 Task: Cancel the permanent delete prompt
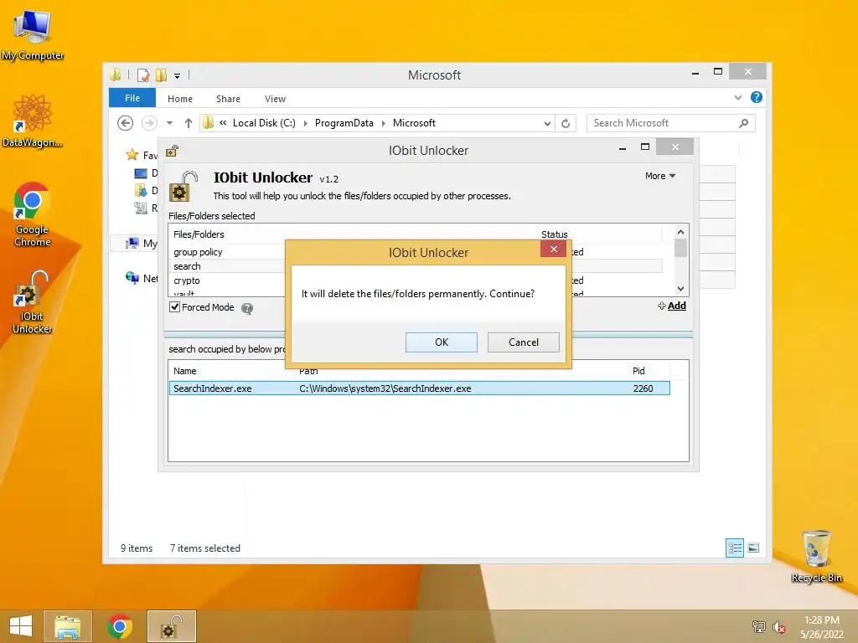tap(523, 342)
